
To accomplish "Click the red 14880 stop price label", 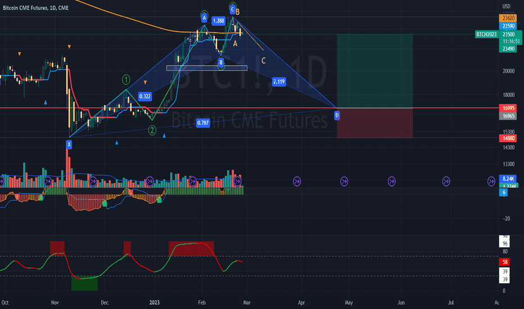I will (508, 138).
